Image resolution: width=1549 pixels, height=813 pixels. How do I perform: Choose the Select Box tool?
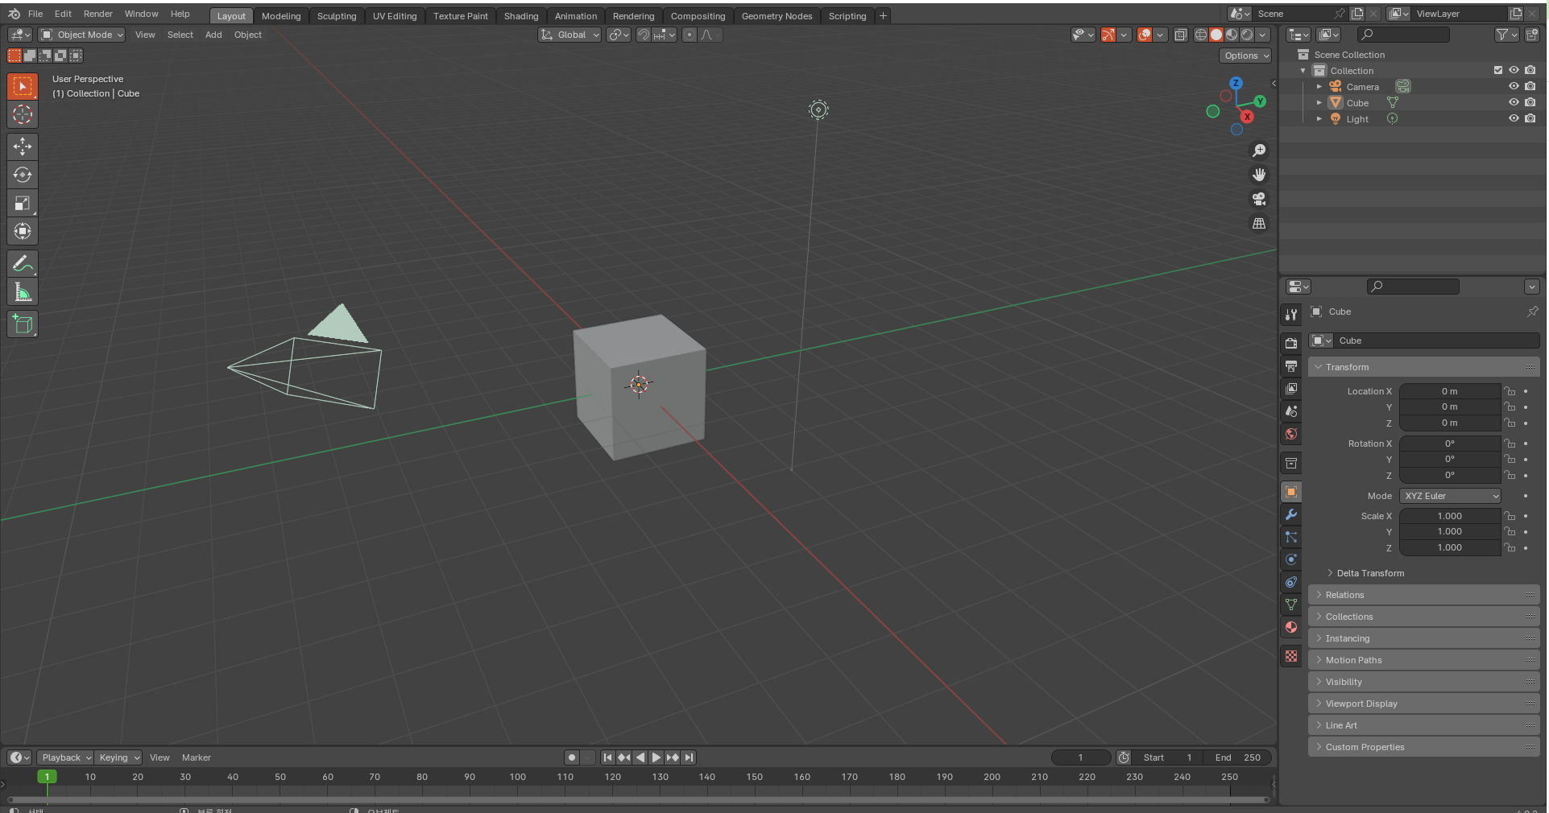[23, 86]
